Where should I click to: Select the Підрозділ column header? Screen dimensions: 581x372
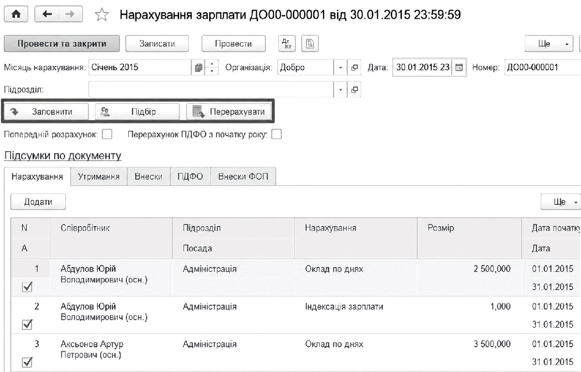(233, 229)
